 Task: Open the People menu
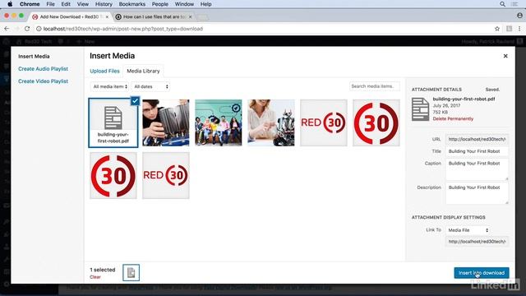click(x=160, y=4)
